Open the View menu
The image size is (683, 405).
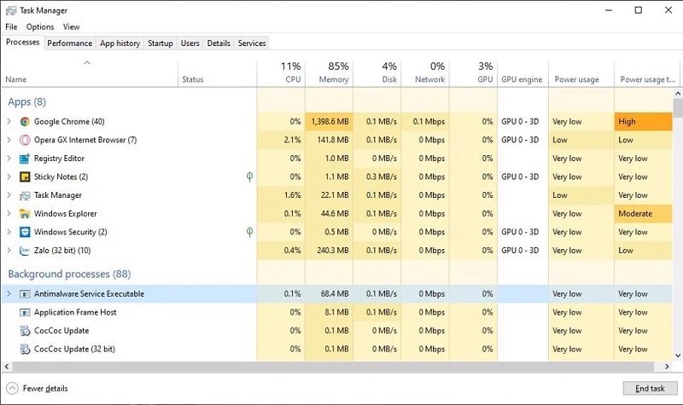coord(72,27)
